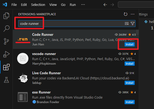
Task: Click Brandon Fowler verified publisher badge
Action: (x=34, y=102)
